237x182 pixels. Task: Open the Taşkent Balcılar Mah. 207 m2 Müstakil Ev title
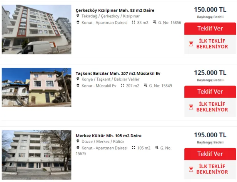coord(118,73)
